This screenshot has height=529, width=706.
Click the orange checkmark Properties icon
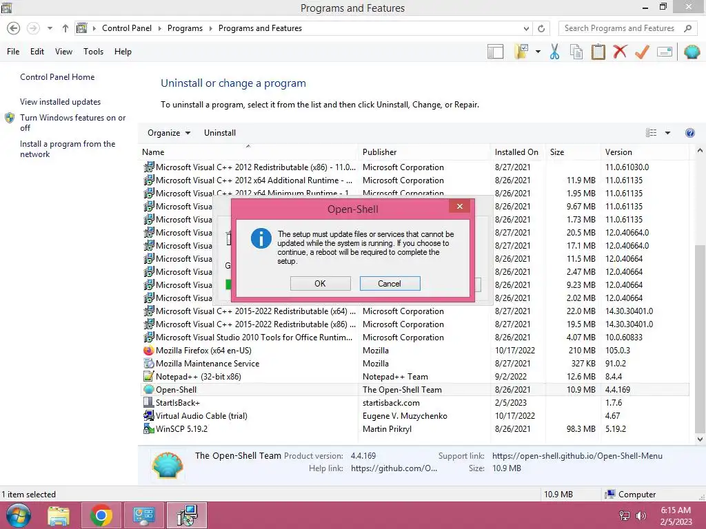pos(642,52)
